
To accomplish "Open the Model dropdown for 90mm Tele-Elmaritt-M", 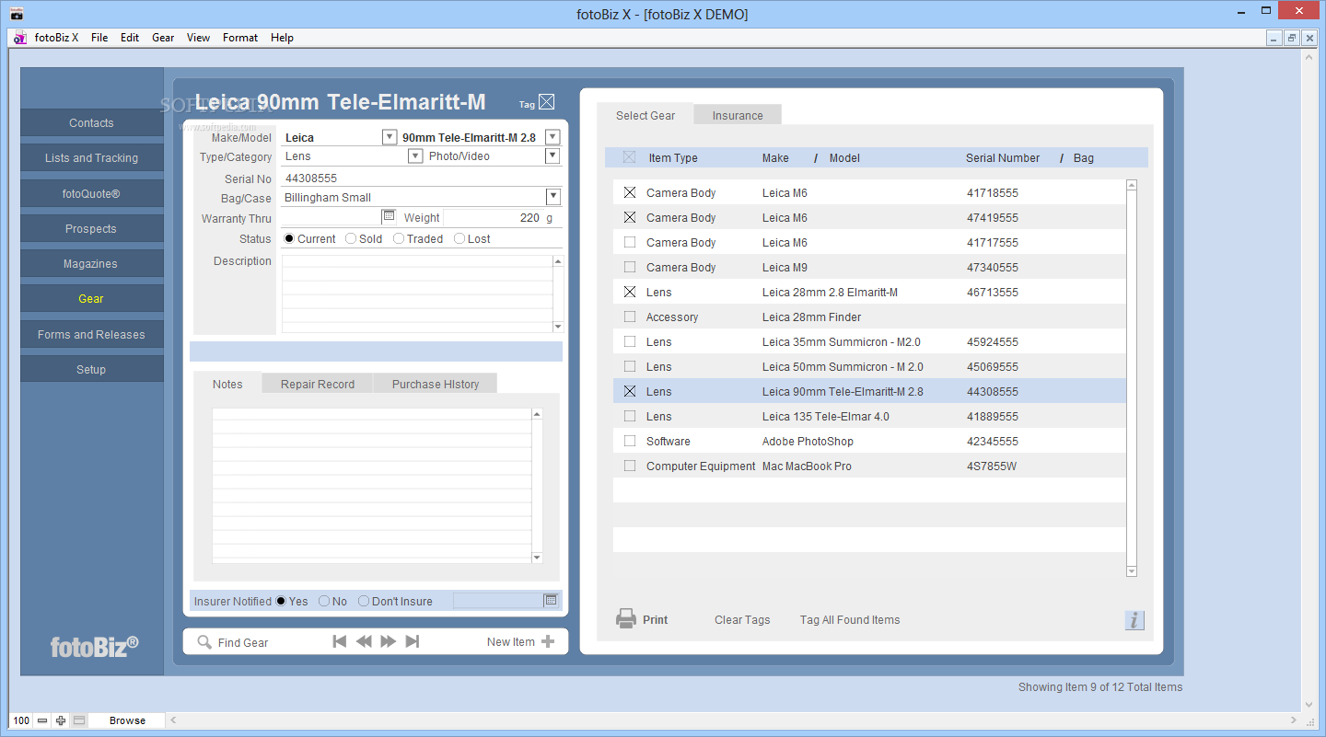I will (x=552, y=137).
